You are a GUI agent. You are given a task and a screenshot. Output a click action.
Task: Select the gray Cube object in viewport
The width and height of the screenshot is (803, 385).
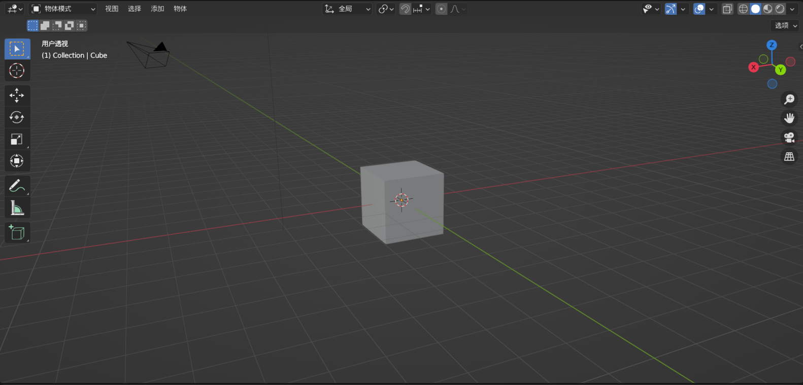[402, 202]
